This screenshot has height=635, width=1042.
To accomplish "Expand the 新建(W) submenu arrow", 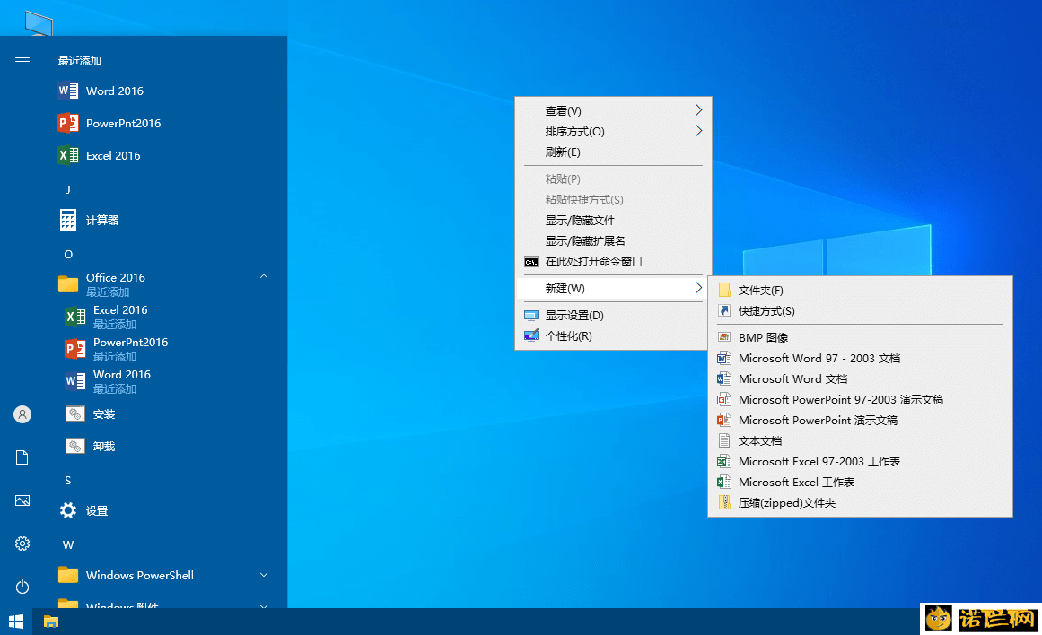I will (x=698, y=288).
